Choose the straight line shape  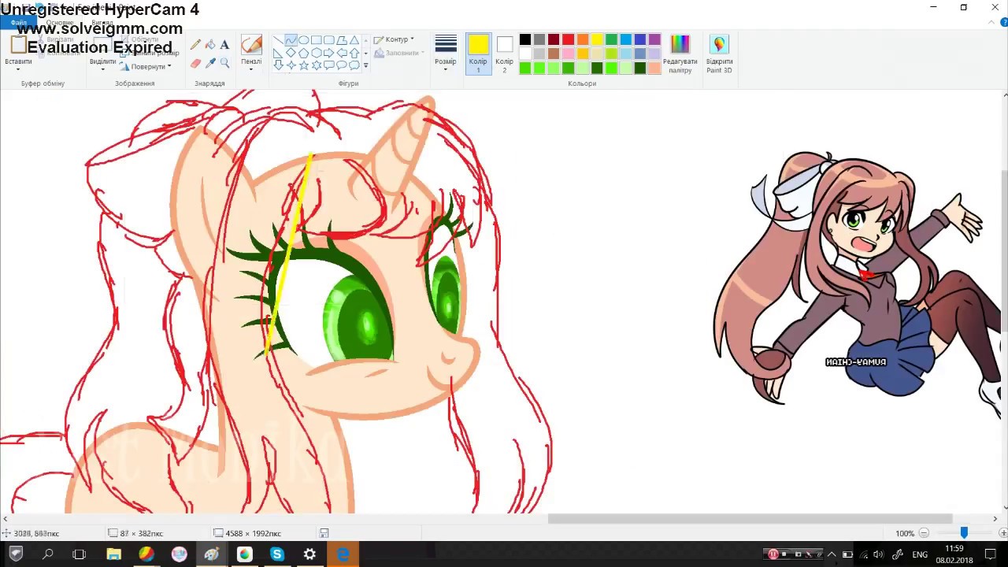[x=278, y=40]
